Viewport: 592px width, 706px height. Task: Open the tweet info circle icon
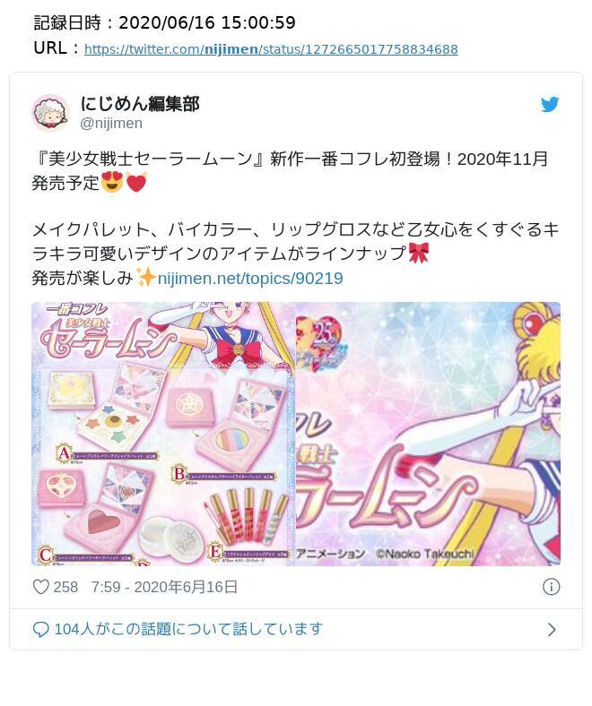[551, 587]
